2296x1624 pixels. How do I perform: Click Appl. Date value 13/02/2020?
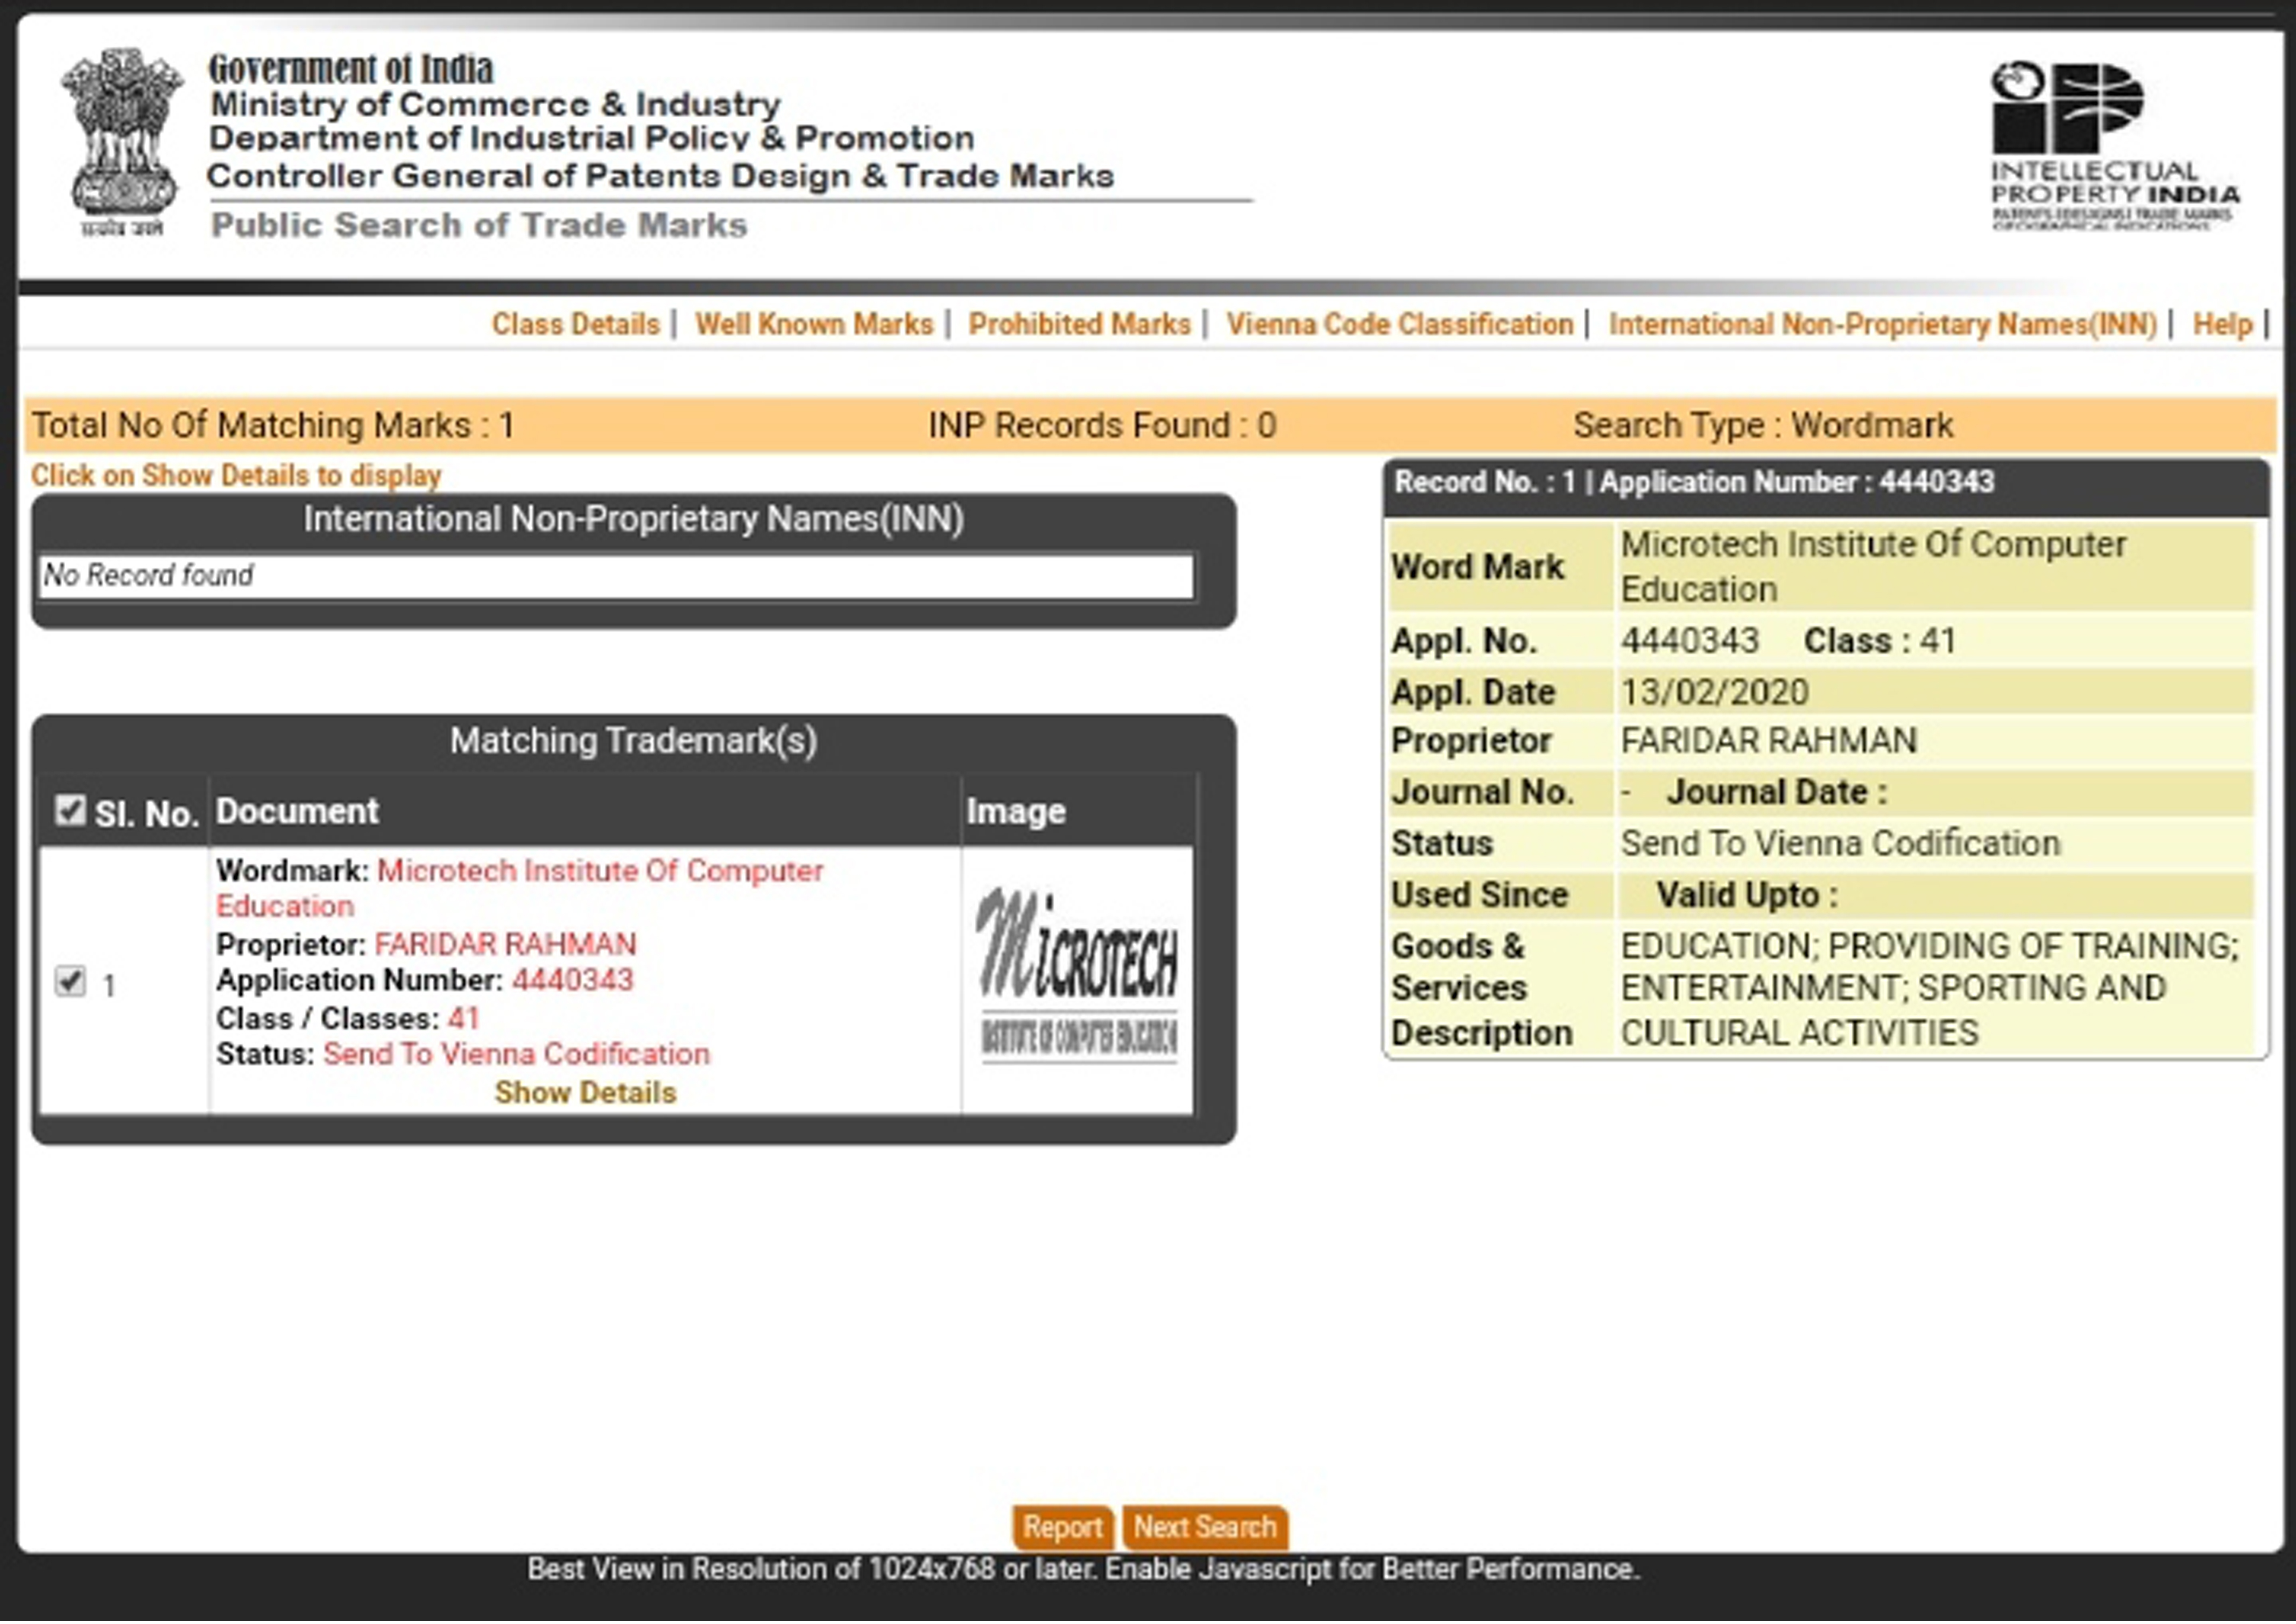(1715, 693)
